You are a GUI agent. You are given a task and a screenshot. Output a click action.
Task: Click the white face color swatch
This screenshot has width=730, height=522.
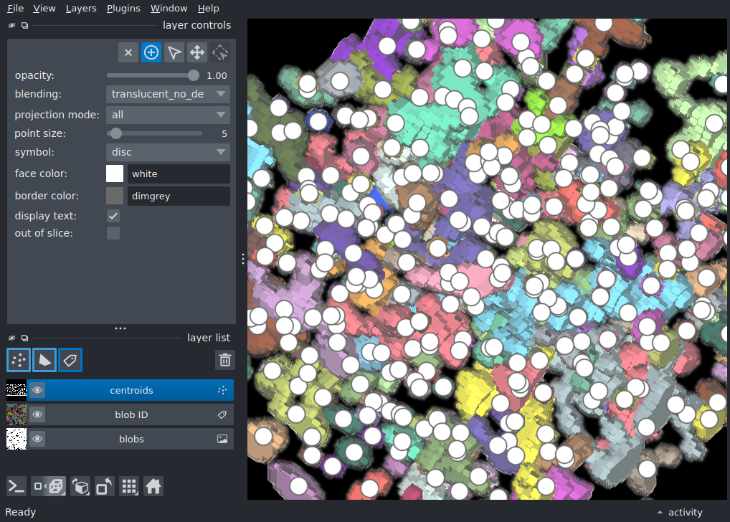point(115,174)
